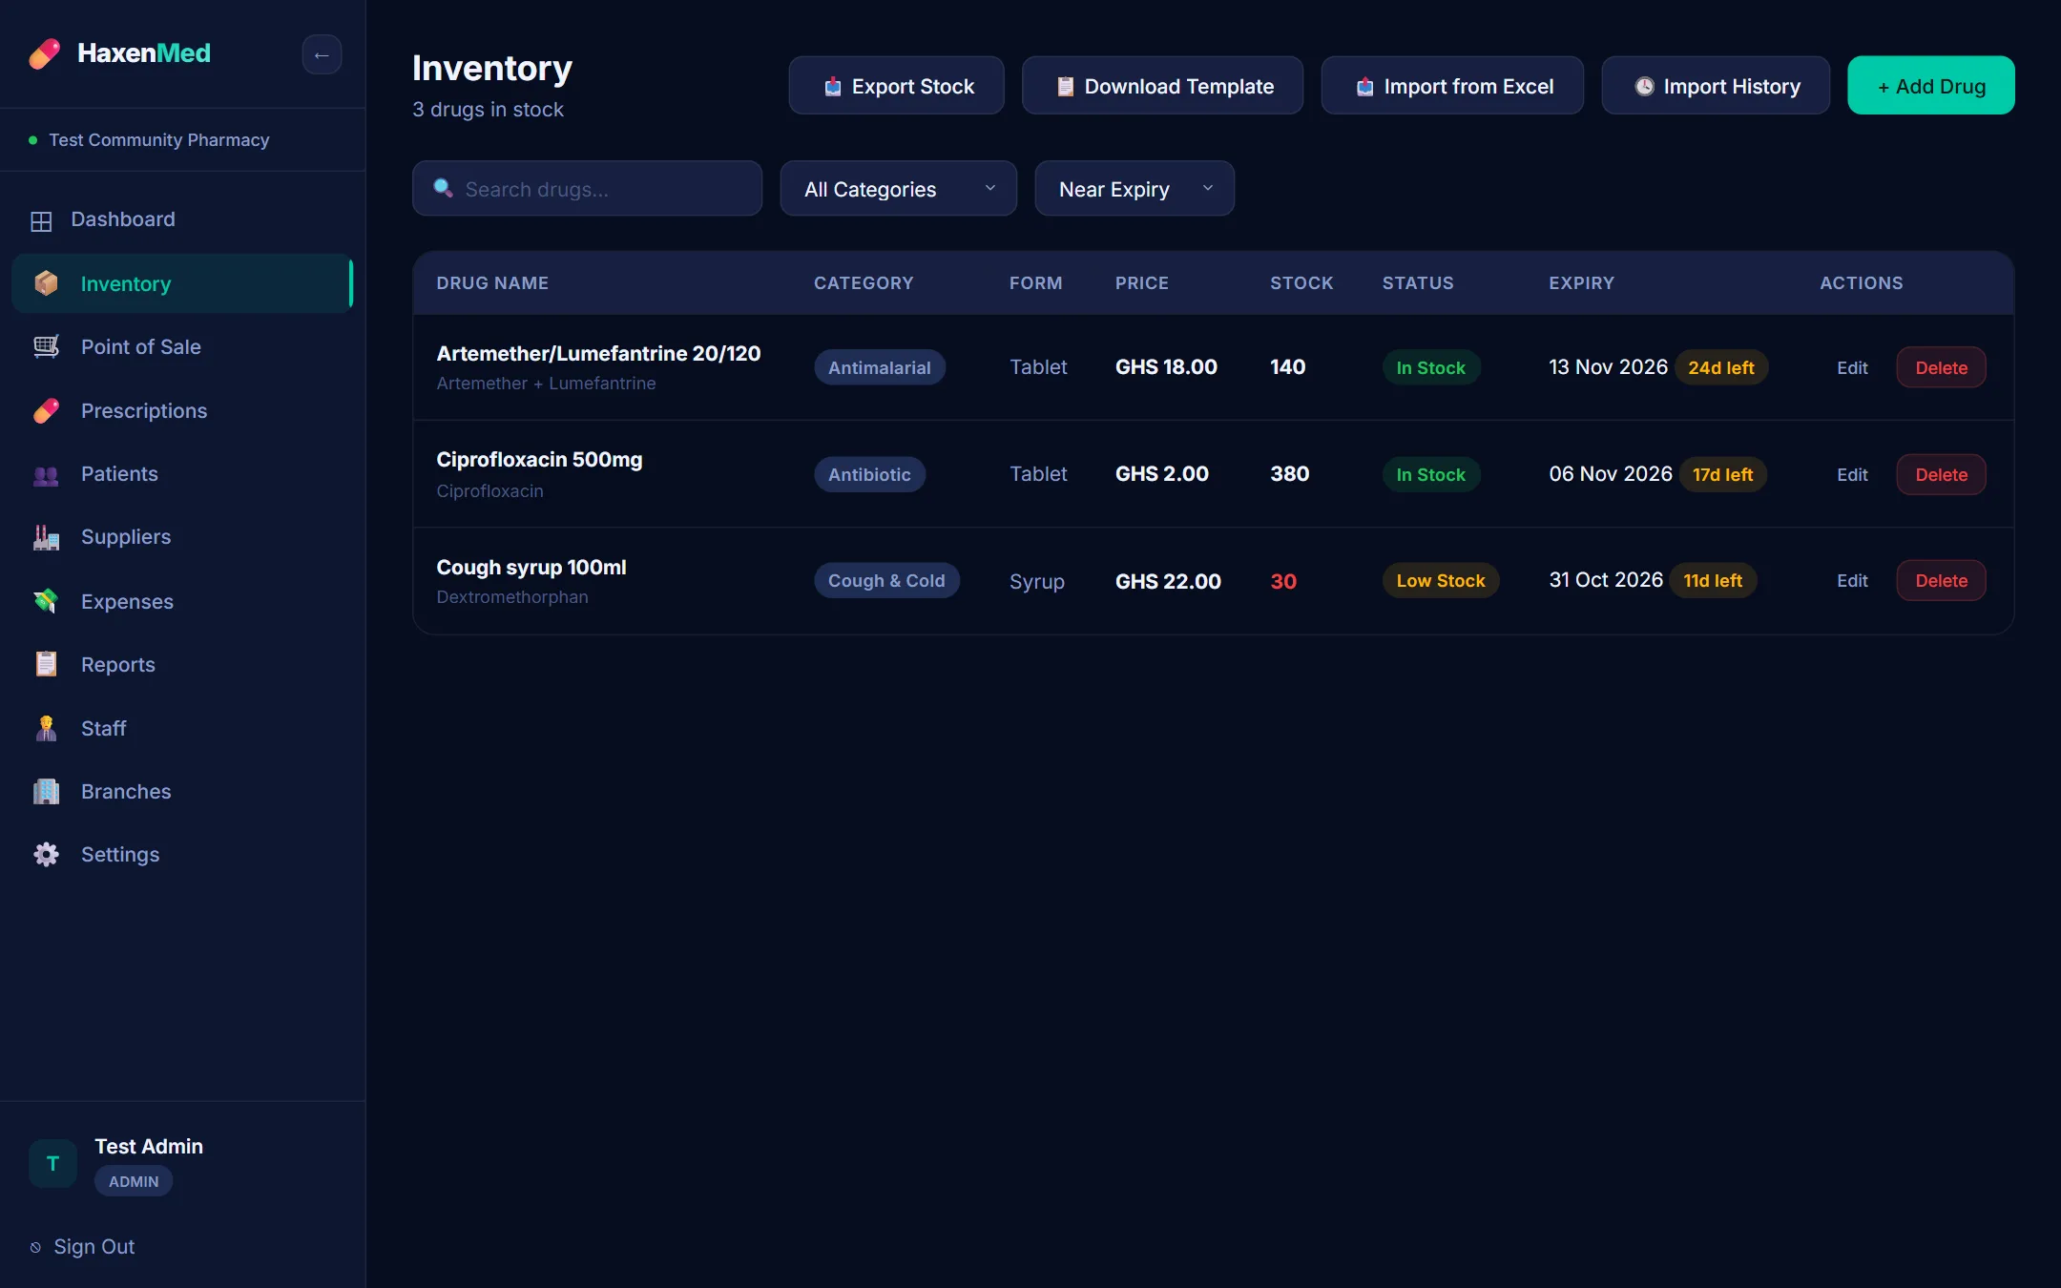Click the 11d left expiry badge

tap(1713, 580)
